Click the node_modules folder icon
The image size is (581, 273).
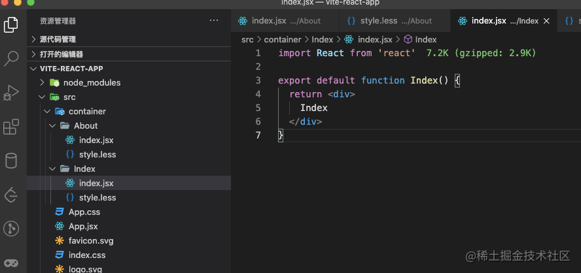pos(54,82)
